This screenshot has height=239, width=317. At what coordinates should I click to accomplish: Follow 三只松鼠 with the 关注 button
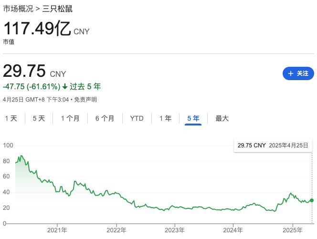[298, 73]
